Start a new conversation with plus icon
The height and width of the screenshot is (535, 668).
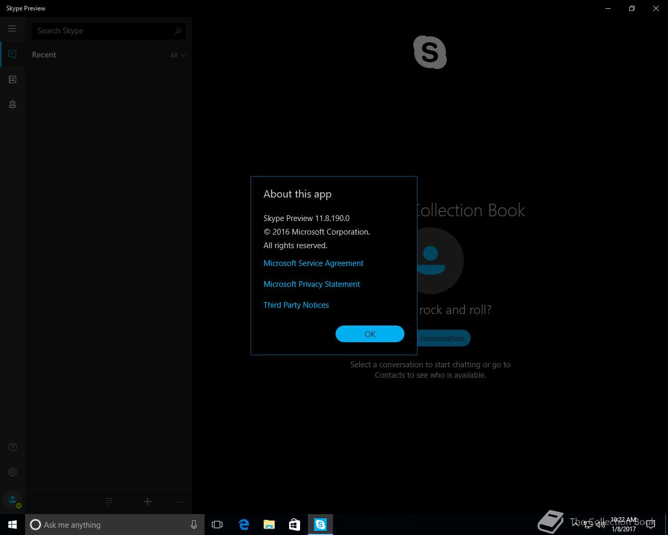pos(148,502)
